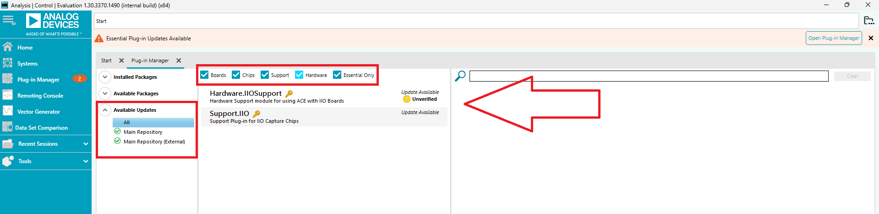Click the Tools blocks icon

[x=8, y=161]
